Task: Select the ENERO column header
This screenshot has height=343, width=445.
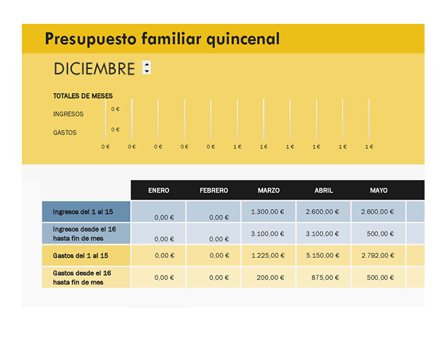Action: 159,190
